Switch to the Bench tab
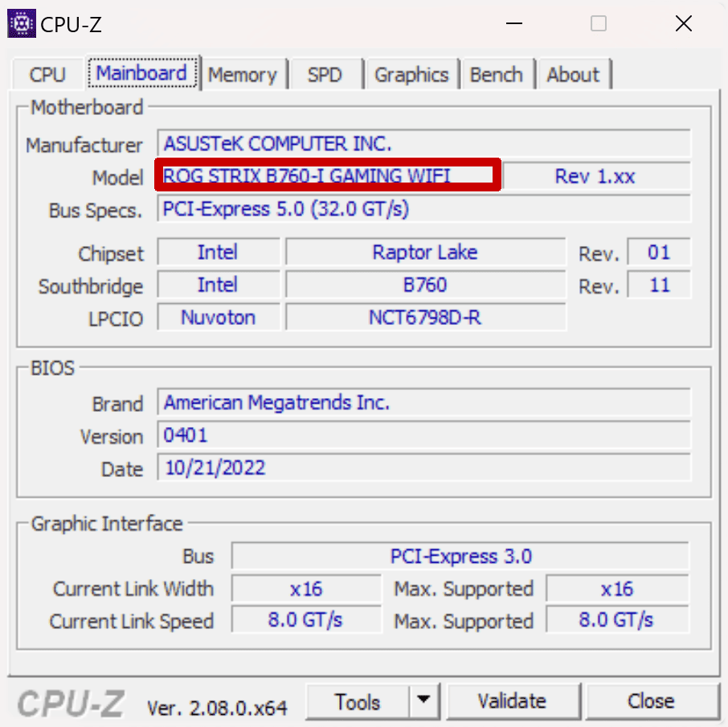The image size is (728, 727). (x=497, y=75)
